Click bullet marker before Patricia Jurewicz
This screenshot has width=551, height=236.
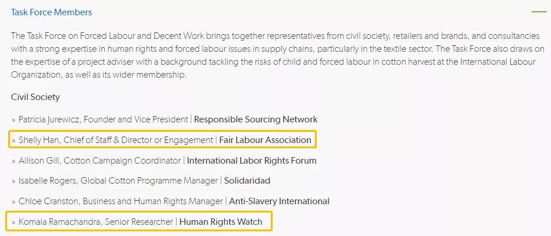pyautogui.click(x=14, y=120)
